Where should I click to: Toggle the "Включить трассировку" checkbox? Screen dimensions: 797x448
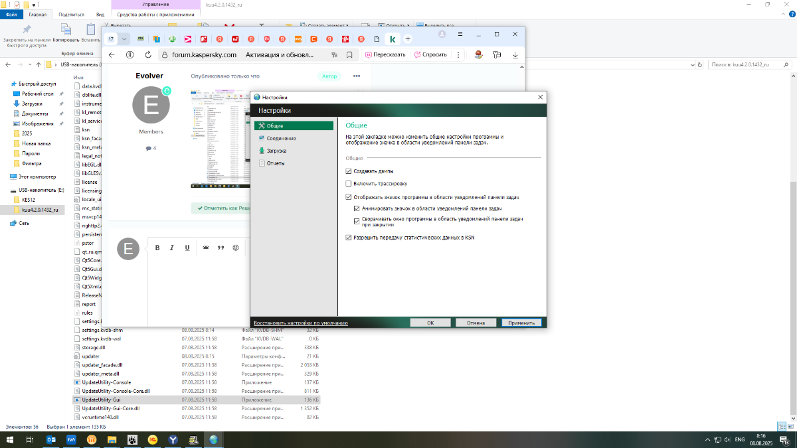tap(349, 183)
